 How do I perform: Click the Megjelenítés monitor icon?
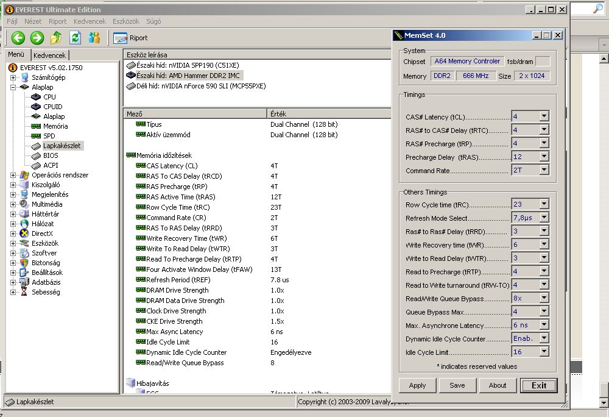[24, 194]
